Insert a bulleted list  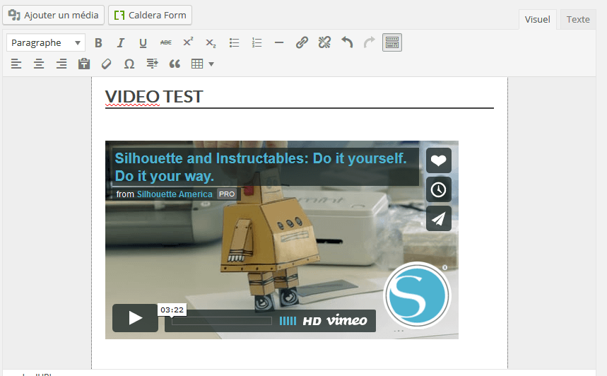[234, 42]
